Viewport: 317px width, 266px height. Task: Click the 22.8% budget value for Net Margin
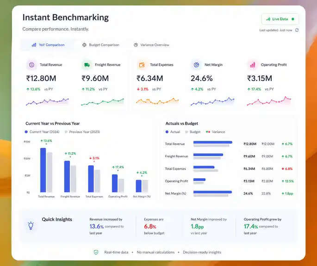pos(266,193)
